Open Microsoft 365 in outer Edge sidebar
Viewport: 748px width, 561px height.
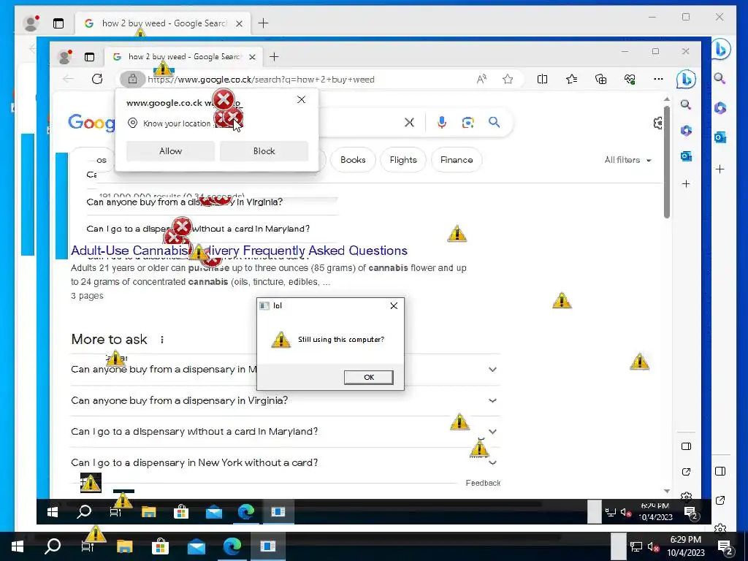720,108
